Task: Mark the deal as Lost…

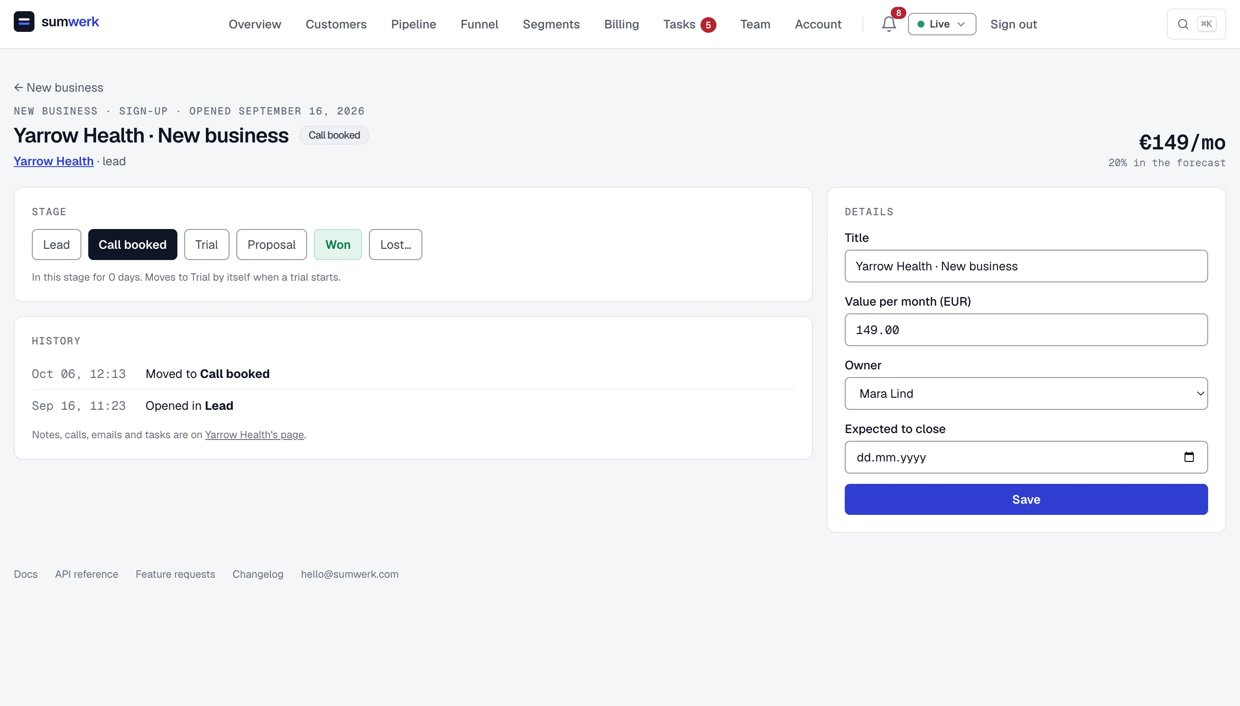Action: coord(396,245)
